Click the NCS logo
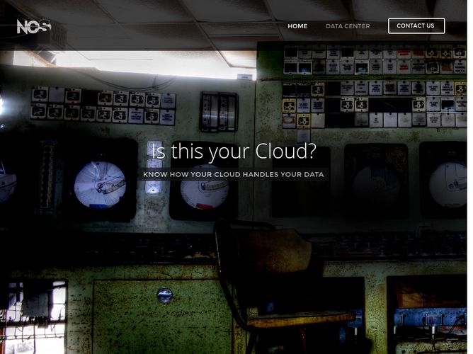The image size is (473, 354). click(34, 26)
